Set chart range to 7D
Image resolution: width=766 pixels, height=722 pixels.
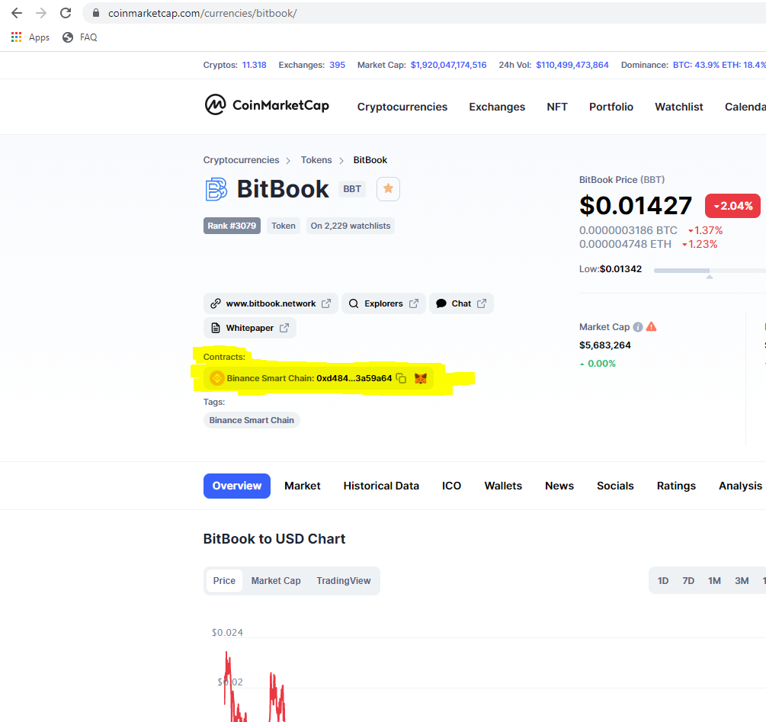[688, 581]
